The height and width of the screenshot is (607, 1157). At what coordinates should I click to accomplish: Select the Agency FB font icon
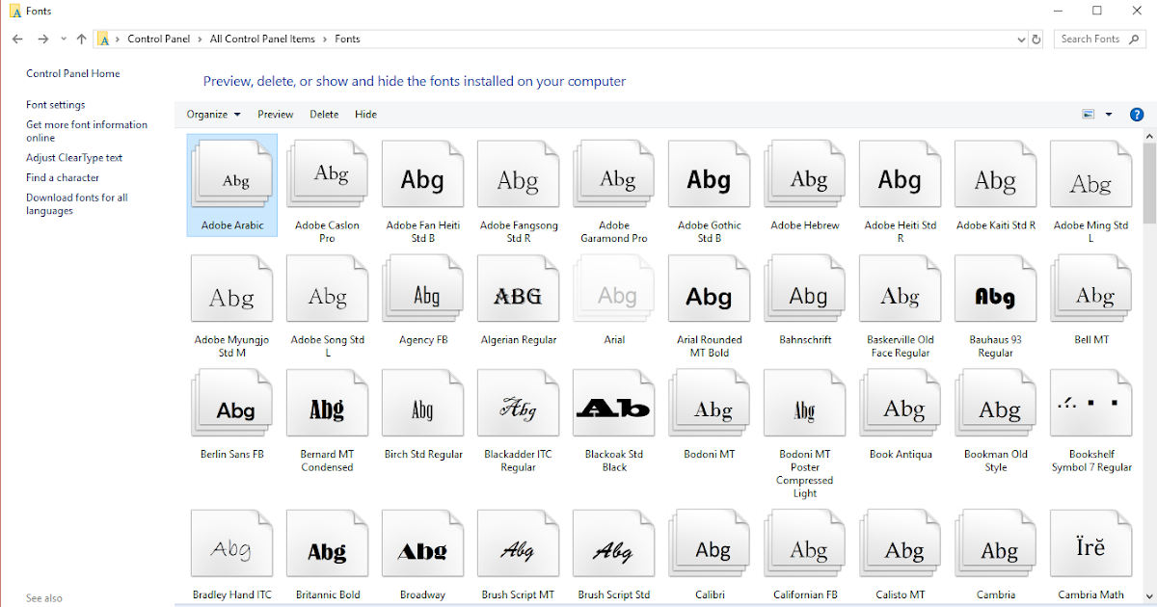click(423, 290)
